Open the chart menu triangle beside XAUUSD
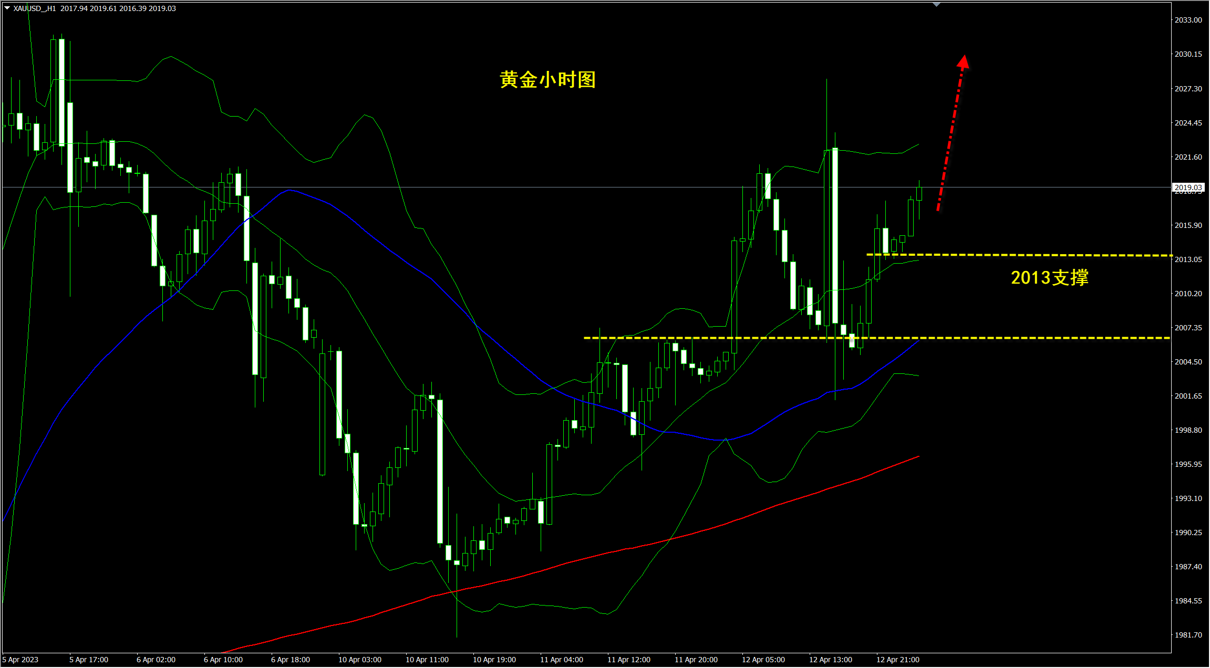This screenshot has width=1210, height=668. tap(7, 8)
